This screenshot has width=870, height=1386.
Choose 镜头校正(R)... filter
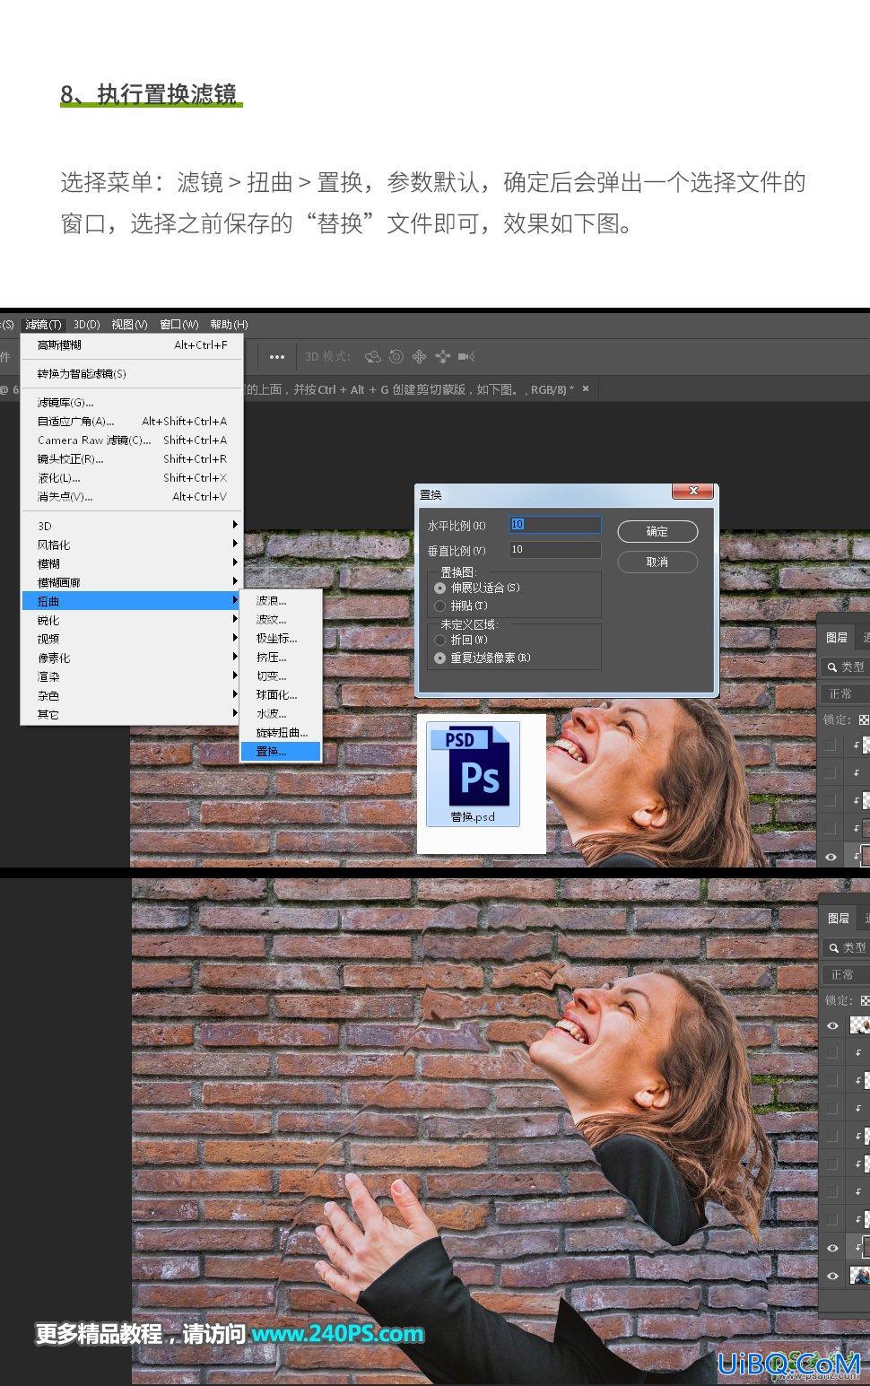tap(131, 458)
